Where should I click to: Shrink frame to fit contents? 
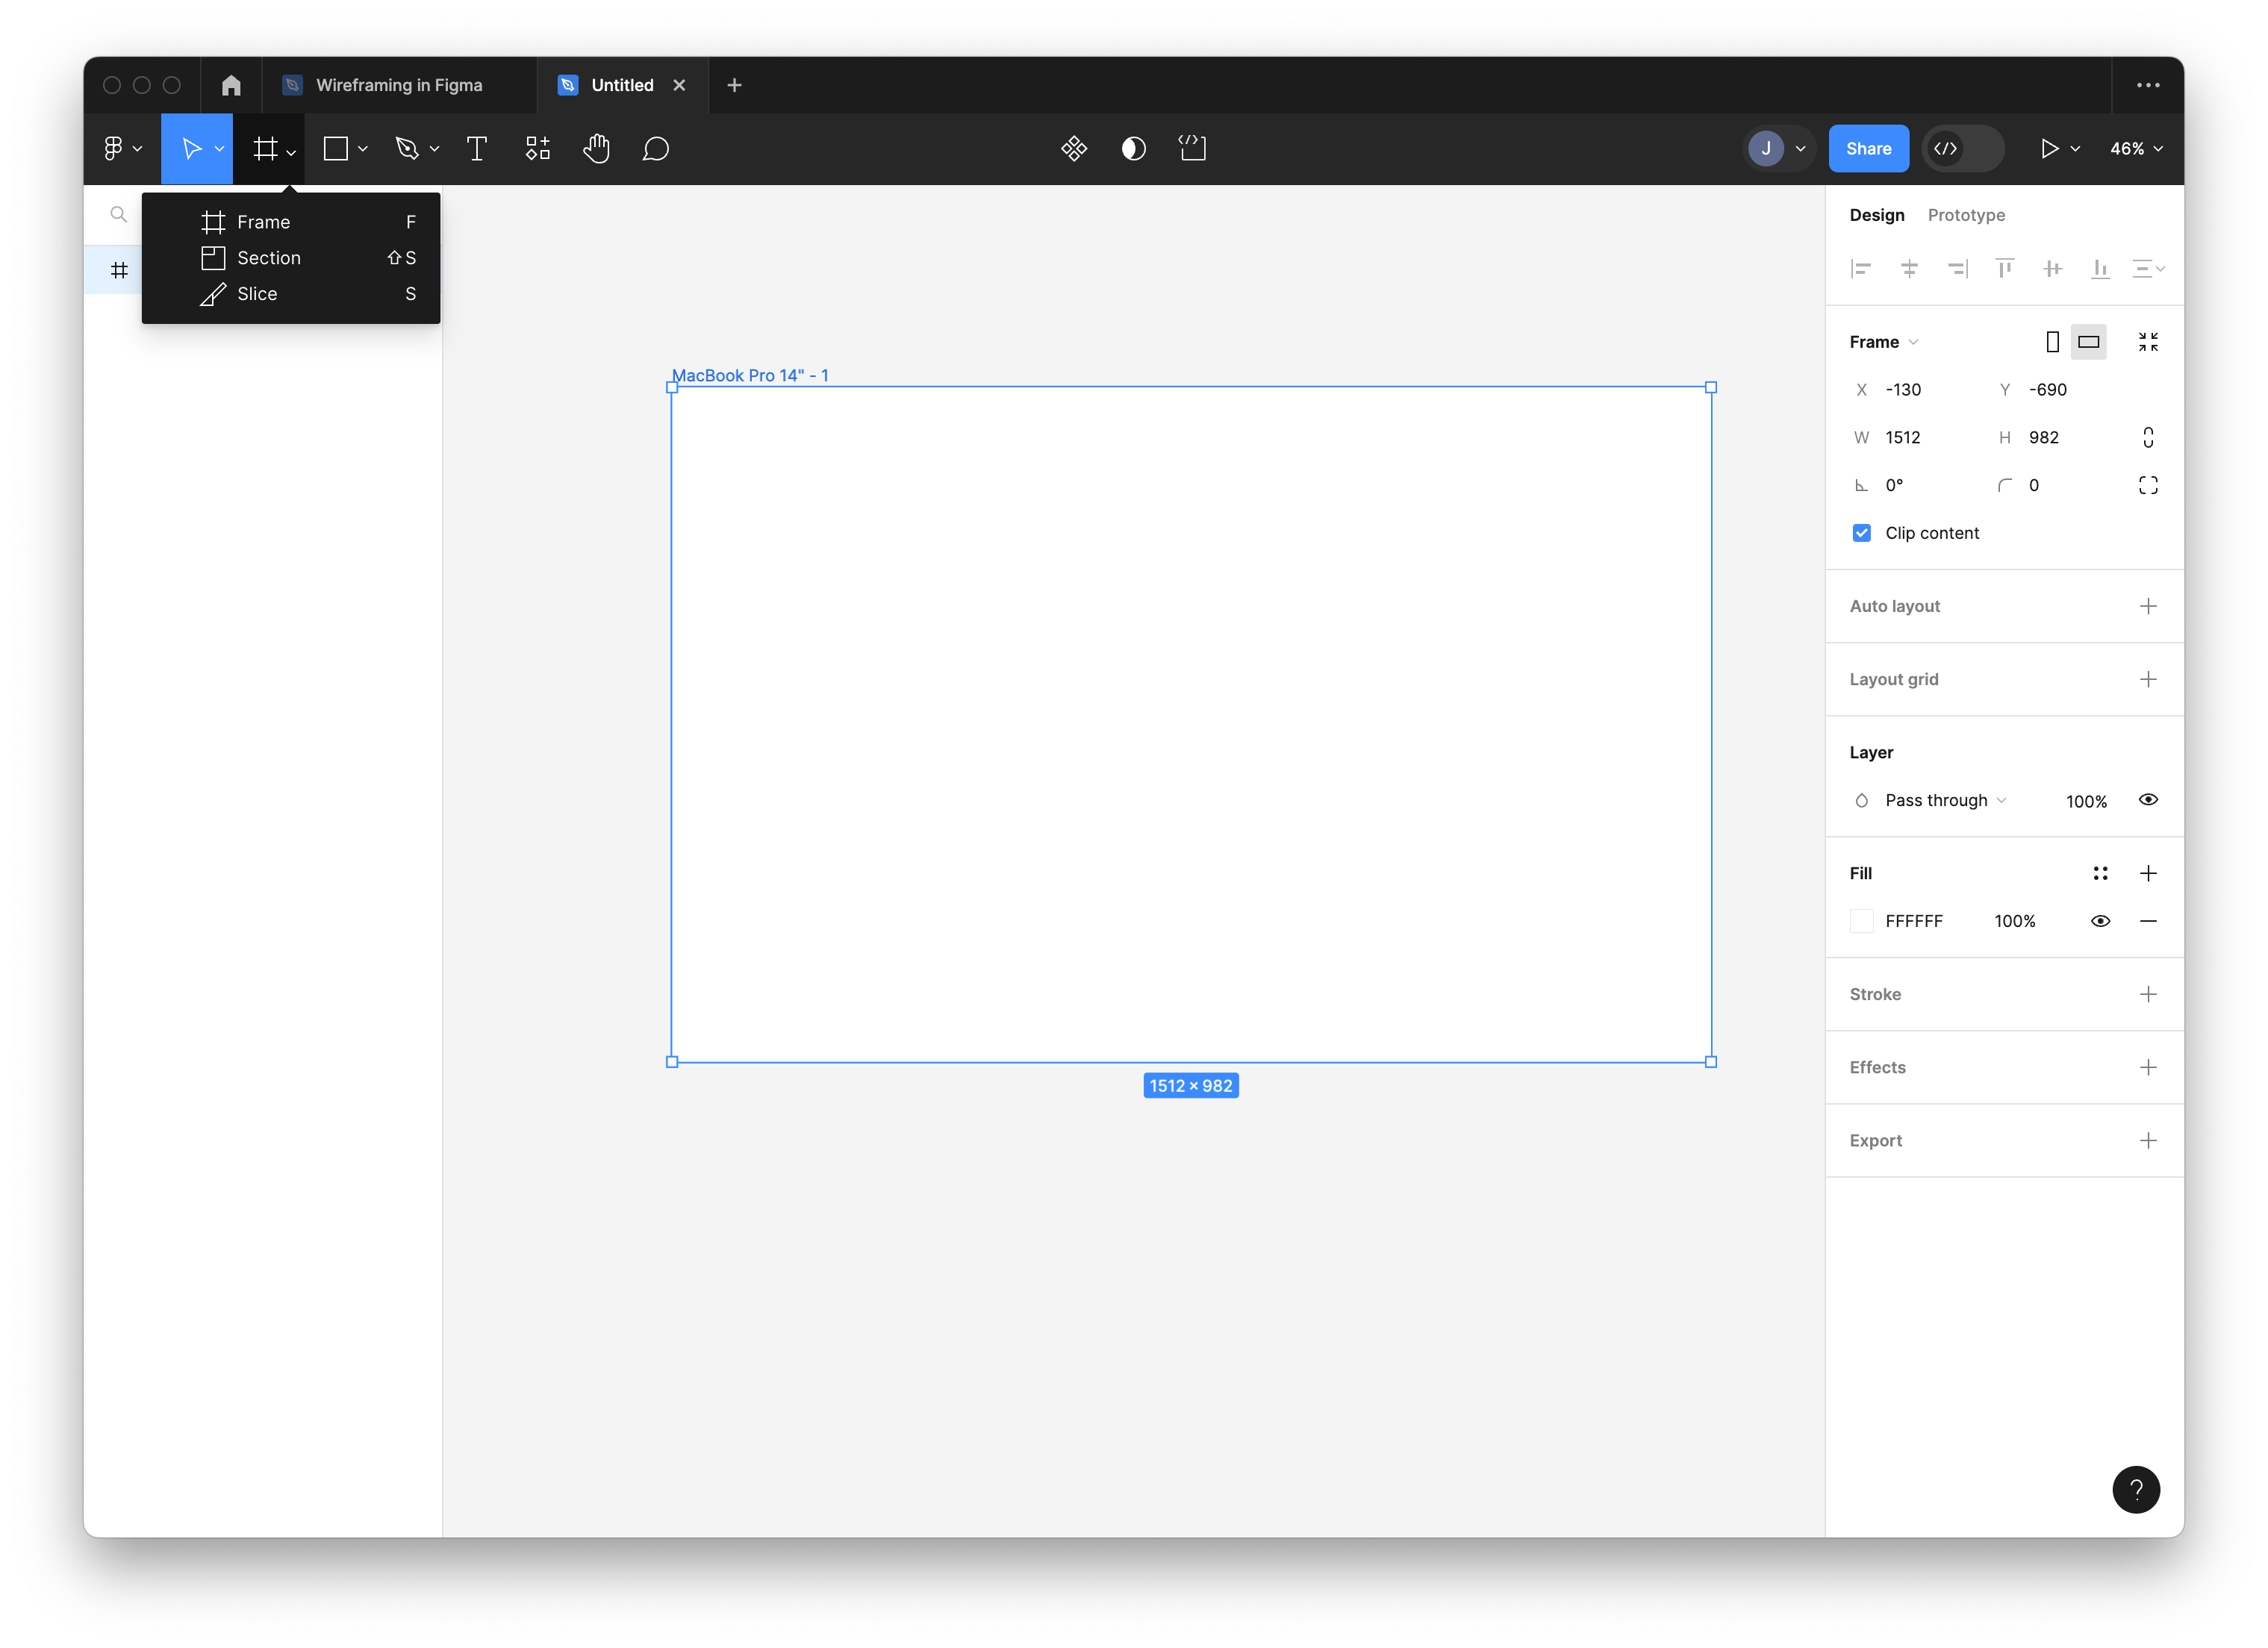click(x=2148, y=341)
